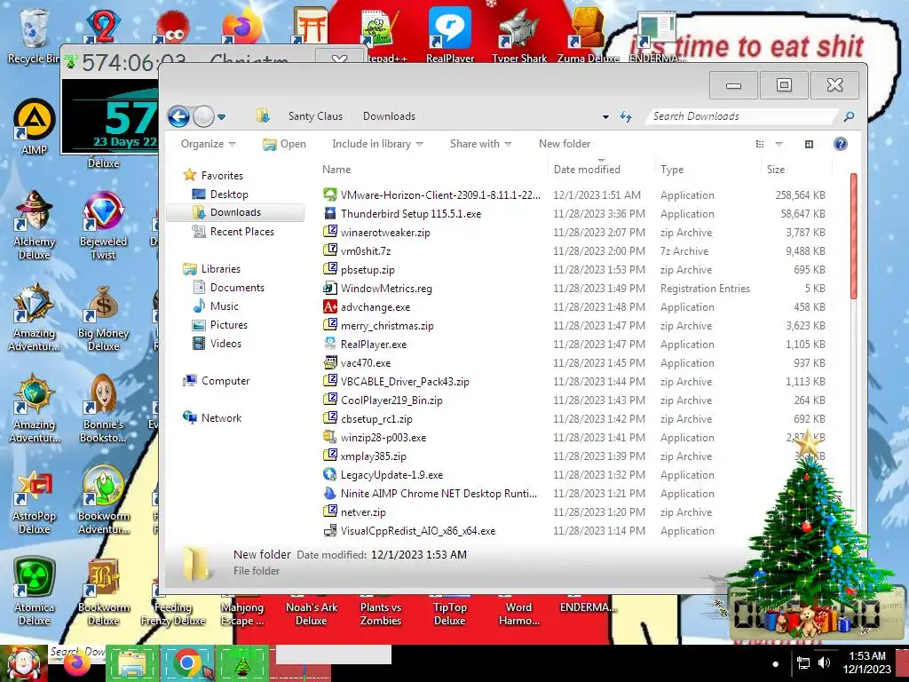The width and height of the screenshot is (909, 682).
Task: Create a New folder from toolbar
Action: click(x=565, y=144)
